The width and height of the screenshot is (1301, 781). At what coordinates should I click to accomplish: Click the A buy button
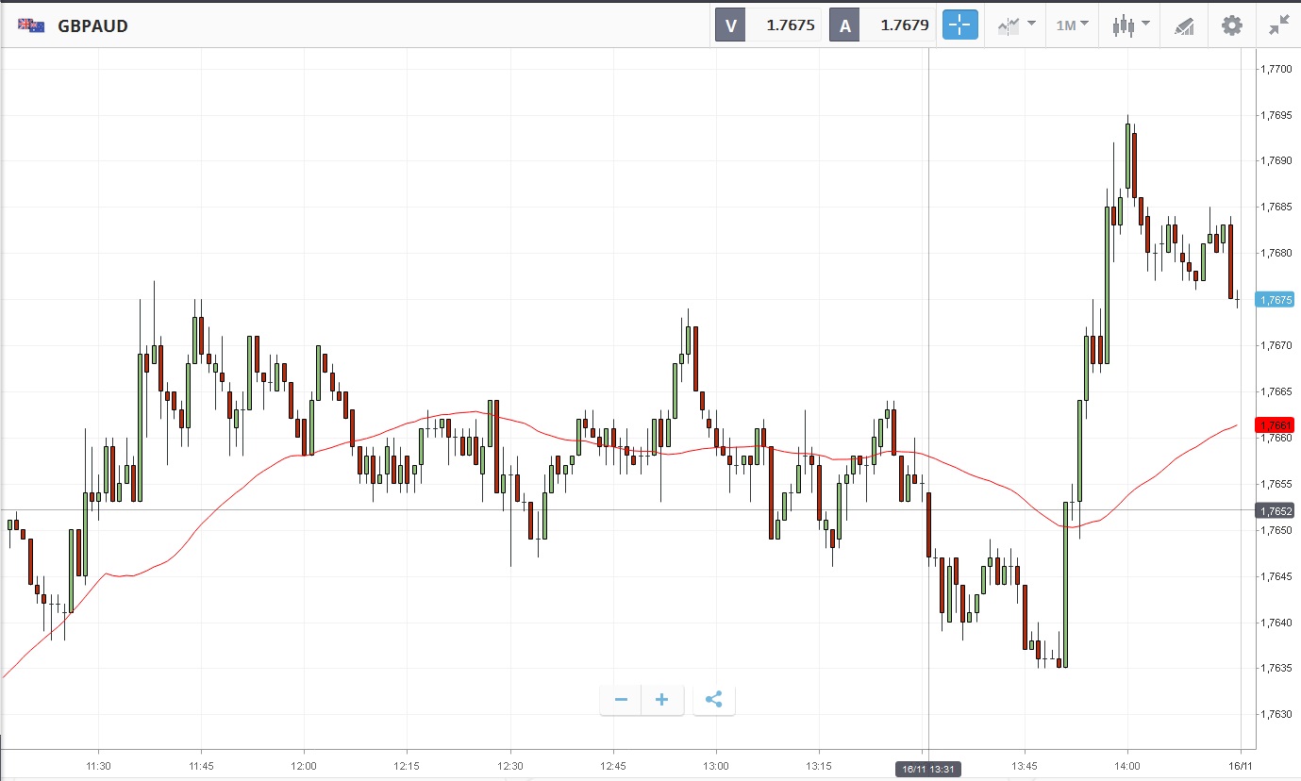(x=844, y=25)
